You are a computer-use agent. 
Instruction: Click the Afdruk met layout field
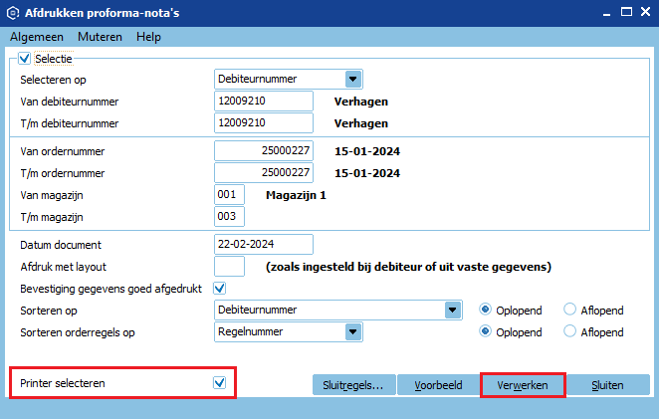[x=229, y=267]
